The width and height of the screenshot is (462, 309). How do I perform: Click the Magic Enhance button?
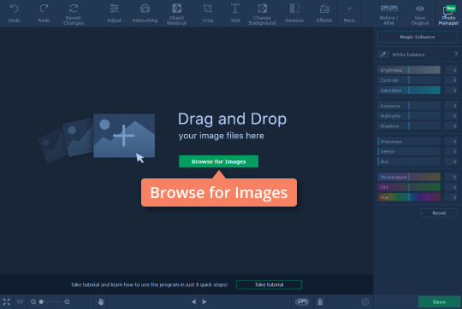418,37
